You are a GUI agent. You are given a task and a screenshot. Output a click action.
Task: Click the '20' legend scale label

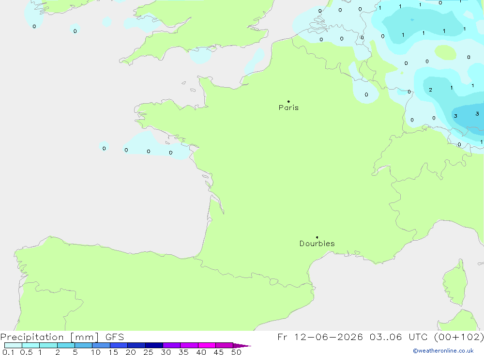pyautogui.click(x=131, y=352)
